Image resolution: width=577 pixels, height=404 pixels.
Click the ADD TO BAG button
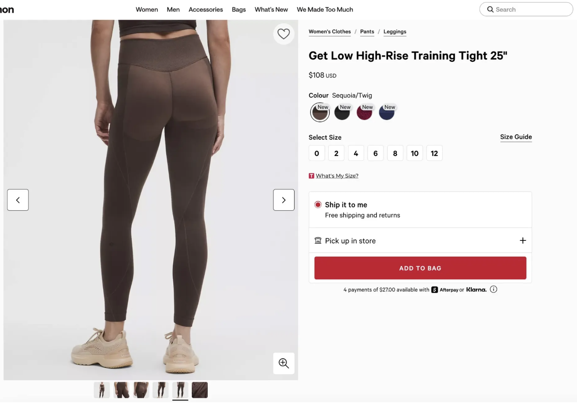pos(420,268)
